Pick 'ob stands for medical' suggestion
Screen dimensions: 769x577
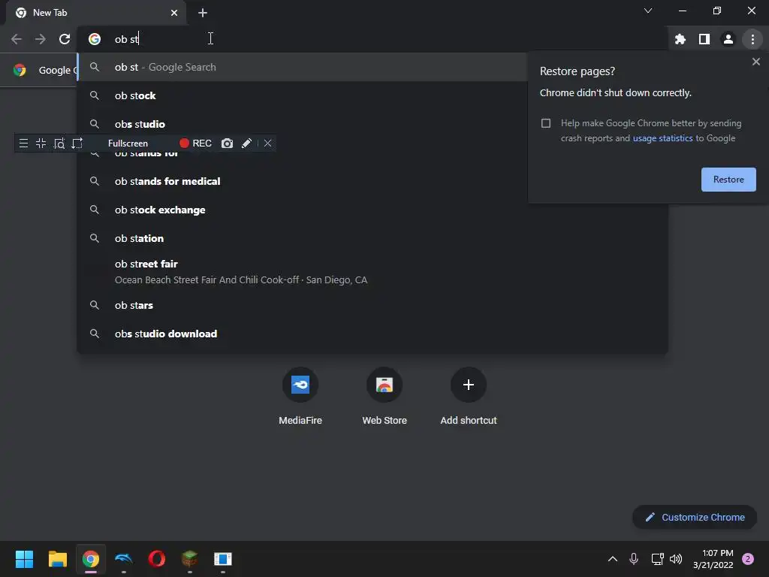pyautogui.click(x=302, y=182)
